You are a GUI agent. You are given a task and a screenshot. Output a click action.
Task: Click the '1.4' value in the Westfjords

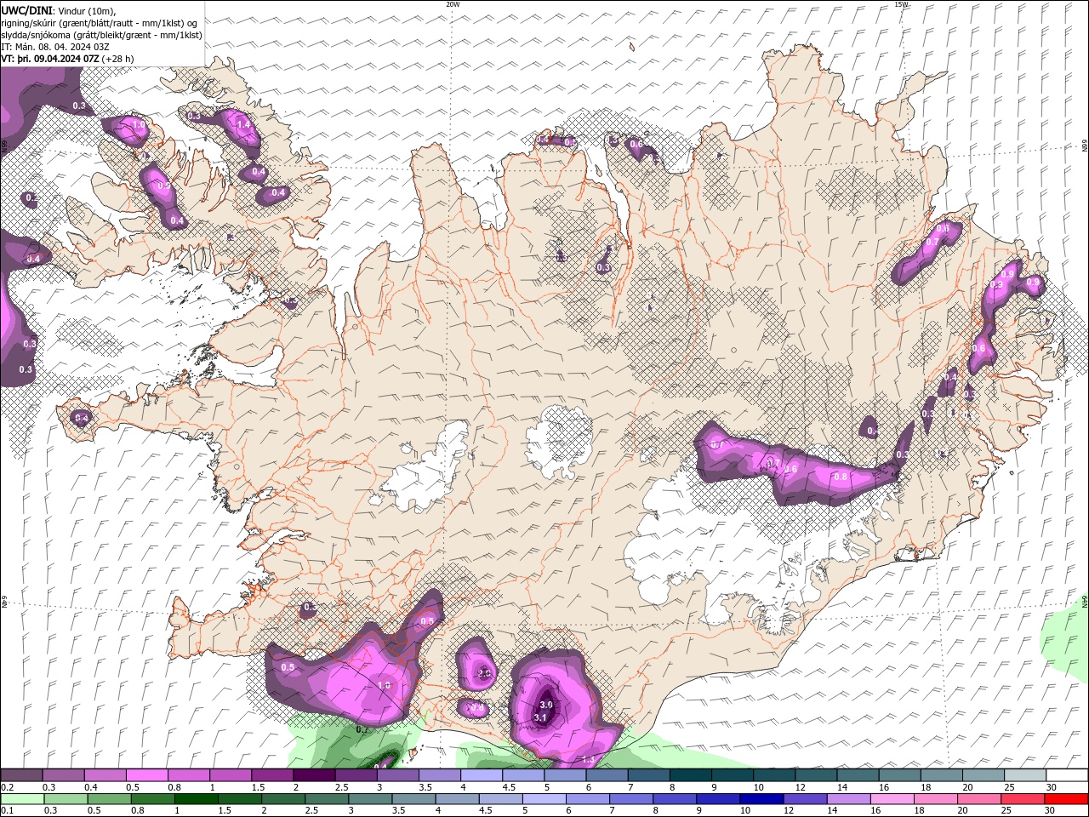243,124
